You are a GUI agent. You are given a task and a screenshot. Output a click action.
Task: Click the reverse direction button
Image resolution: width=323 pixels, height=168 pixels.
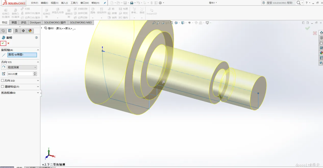tap(4, 67)
